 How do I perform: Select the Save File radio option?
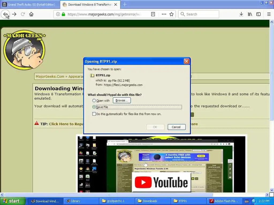pyautogui.click(x=94, y=107)
